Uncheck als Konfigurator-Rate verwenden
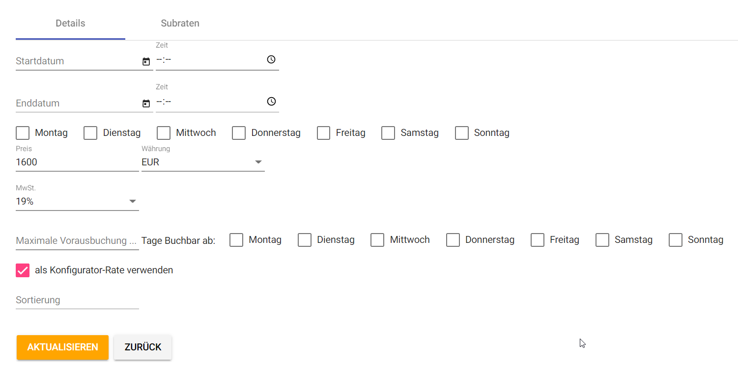This screenshot has width=738, height=369. point(23,270)
